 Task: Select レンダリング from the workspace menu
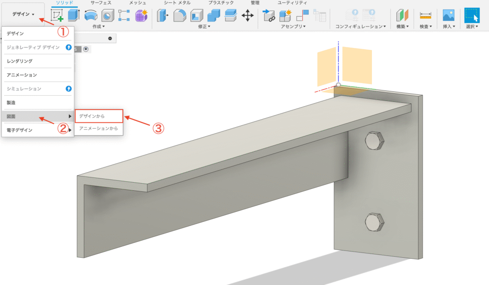(x=21, y=61)
